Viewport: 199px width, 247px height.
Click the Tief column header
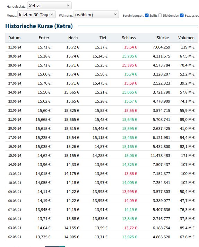(103, 38)
